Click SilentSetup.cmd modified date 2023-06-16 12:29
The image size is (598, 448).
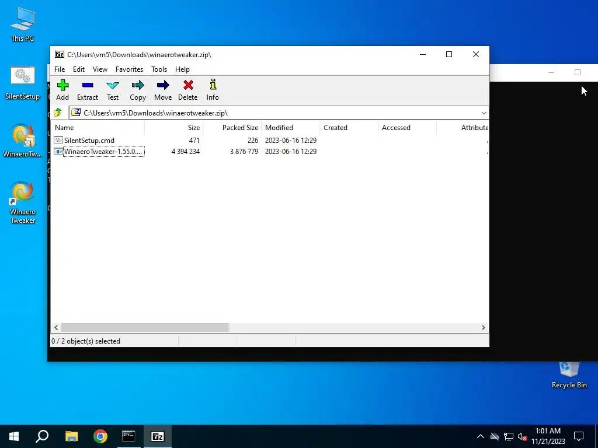[x=291, y=141]
